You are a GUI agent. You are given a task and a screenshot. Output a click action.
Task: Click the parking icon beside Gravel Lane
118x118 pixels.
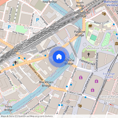tap(37, 20)
